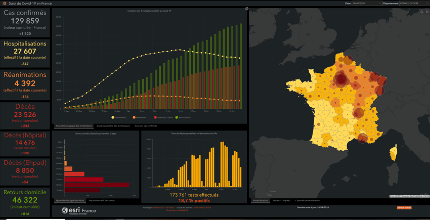The height and width of the screenshot is (220, 430).
Task: Click the orange Version Mobile button
Action: (x=405, y=208)
